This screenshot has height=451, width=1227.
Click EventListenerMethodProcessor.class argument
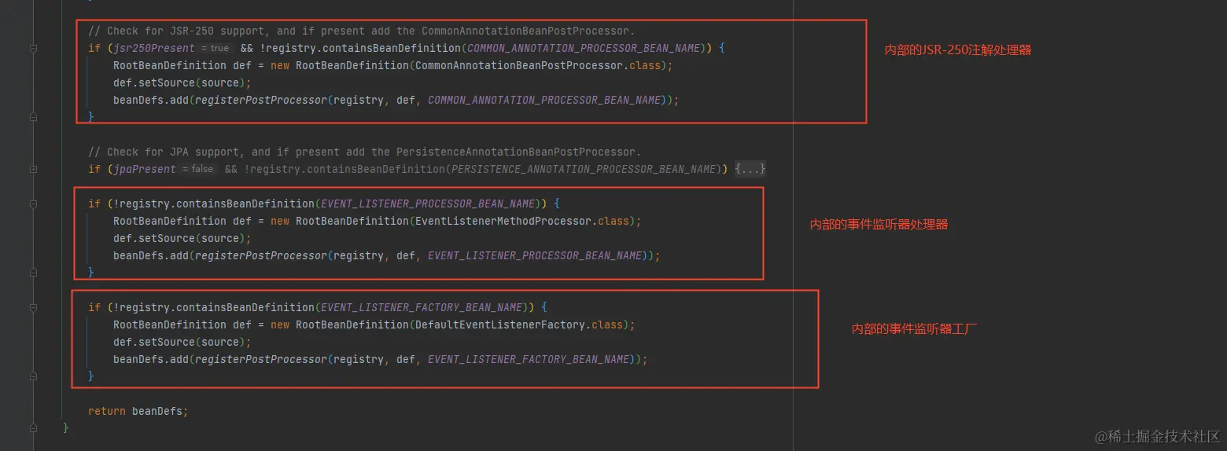click(x=522, y=221)
